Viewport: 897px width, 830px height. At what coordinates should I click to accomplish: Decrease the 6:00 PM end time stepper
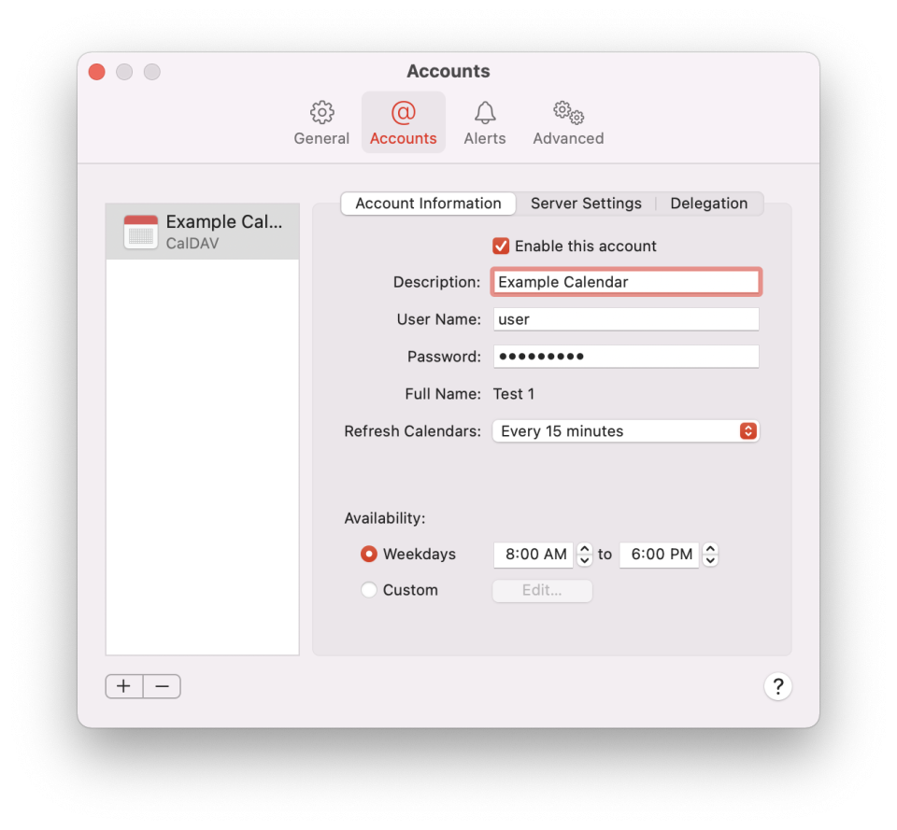tap(710, 559)
